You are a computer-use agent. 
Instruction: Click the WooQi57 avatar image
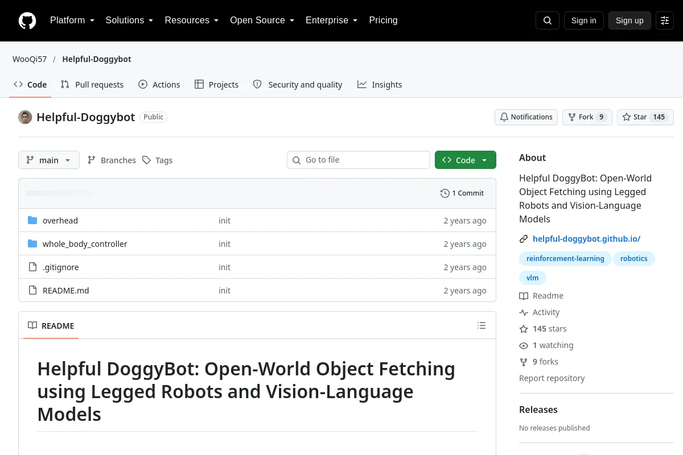coord(25,117)
